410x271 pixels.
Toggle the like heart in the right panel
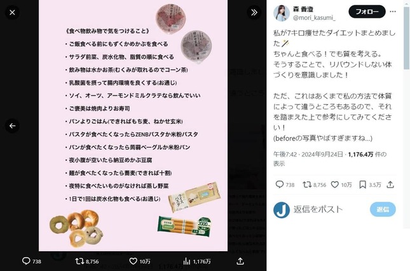pos(335,184)
